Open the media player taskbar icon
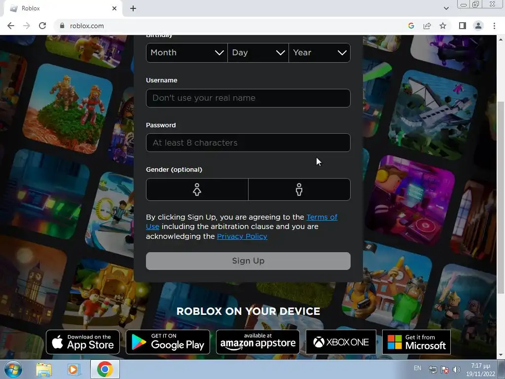 73,369
